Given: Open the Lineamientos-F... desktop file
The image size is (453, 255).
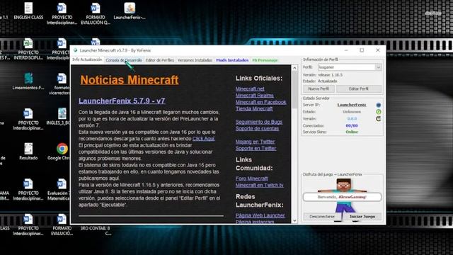Looking at the screenshot, I should point(28,81).
